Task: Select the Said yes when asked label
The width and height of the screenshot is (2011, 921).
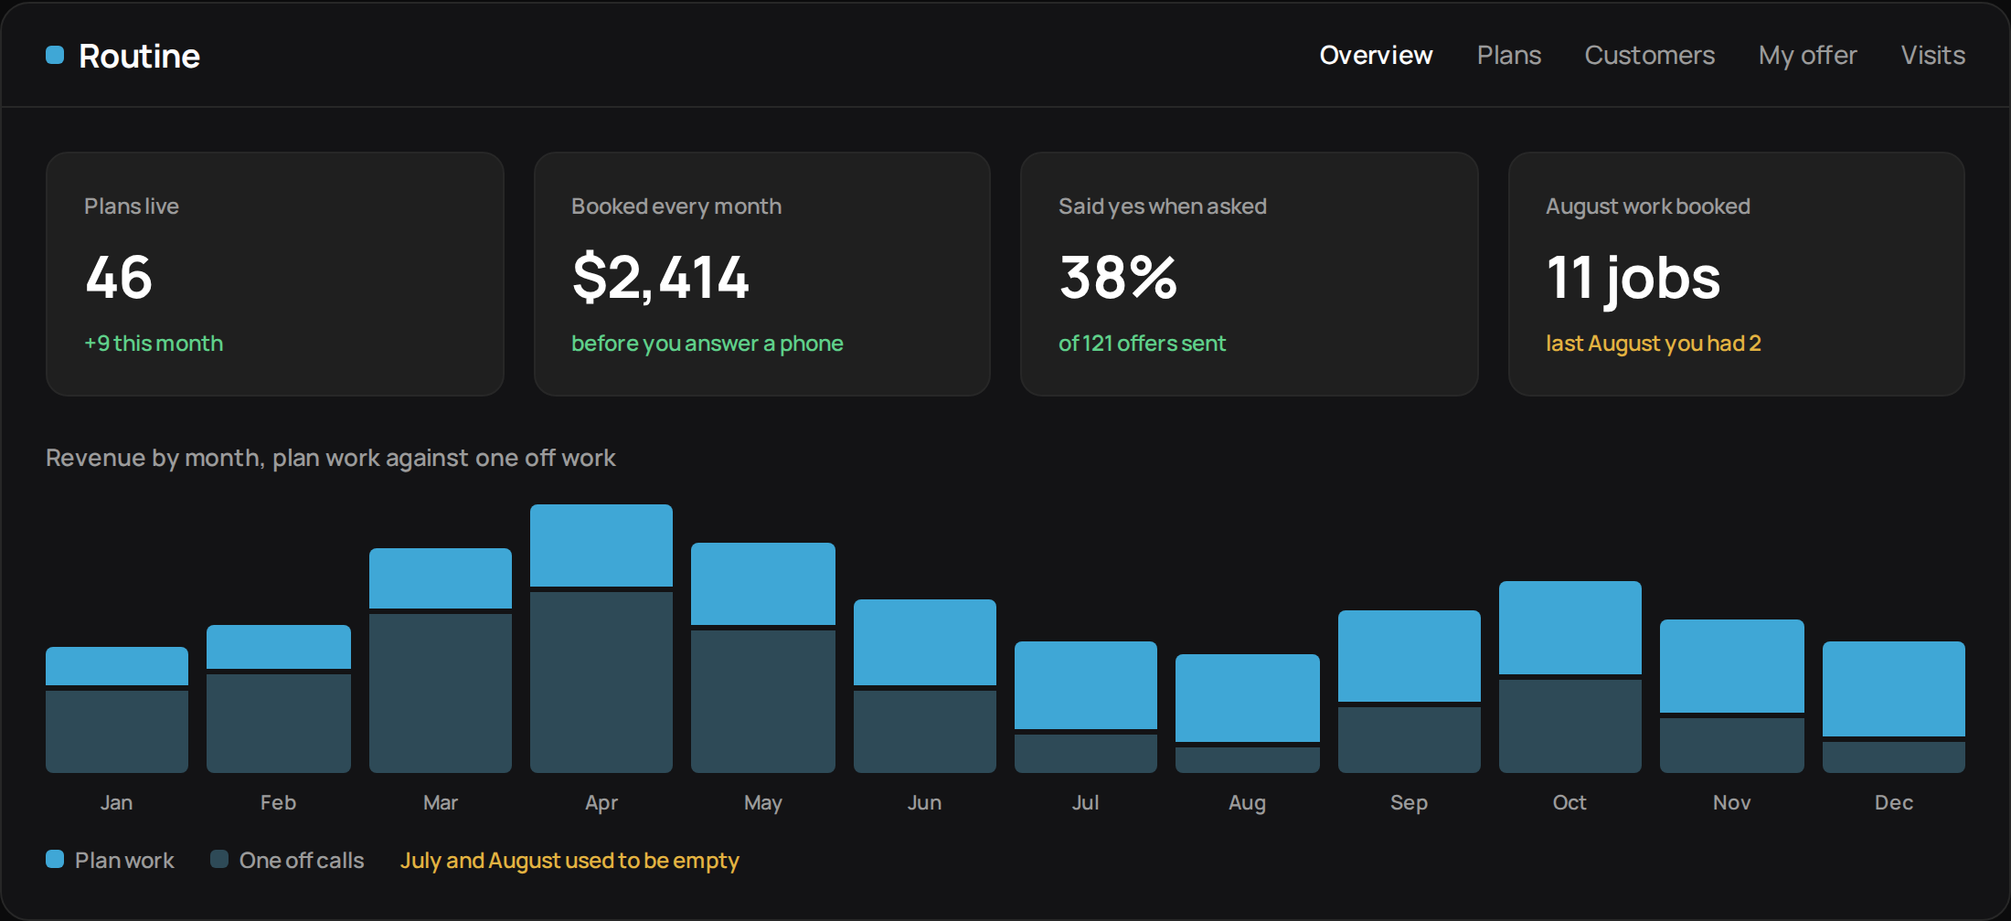Action: 1163,206
